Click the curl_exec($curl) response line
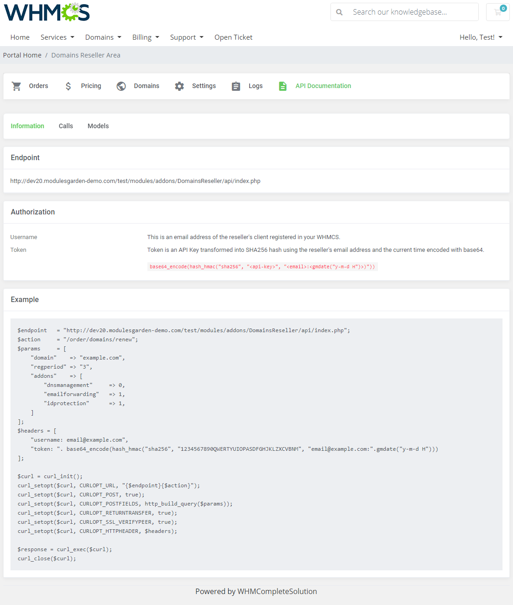Viewport: 513px width, 605px height. point(65,549)
